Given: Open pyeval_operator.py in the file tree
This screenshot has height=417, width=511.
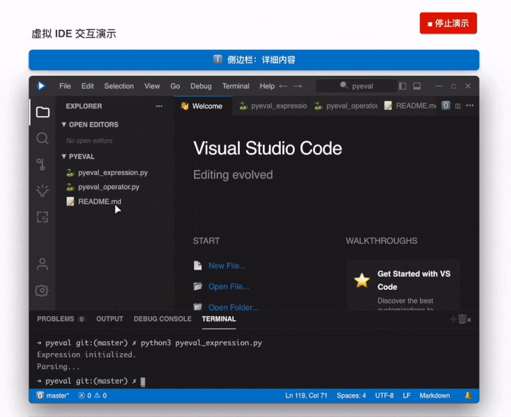Looking at the screenshot, I should point(108,187).
